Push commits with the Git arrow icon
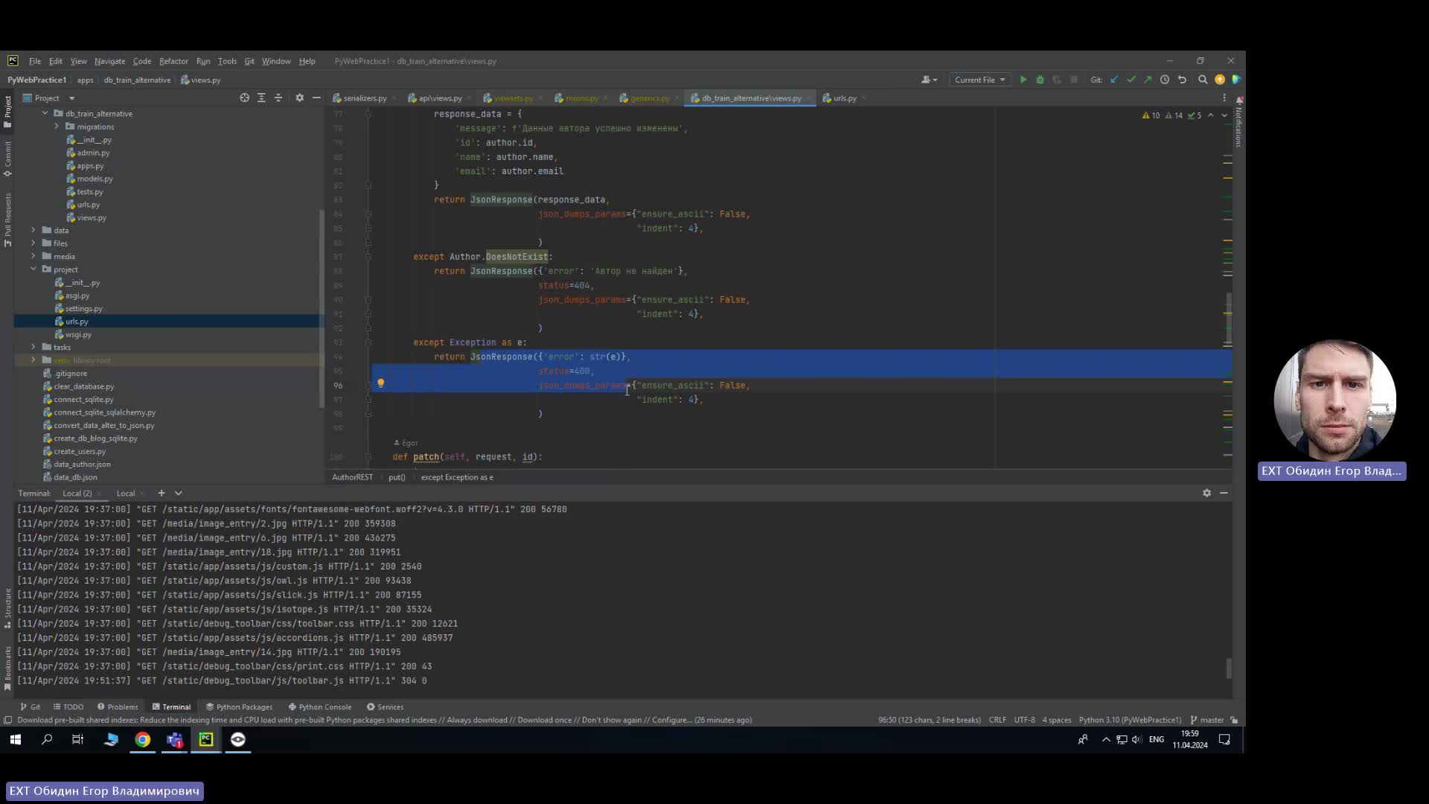 tap(1148, 80)
